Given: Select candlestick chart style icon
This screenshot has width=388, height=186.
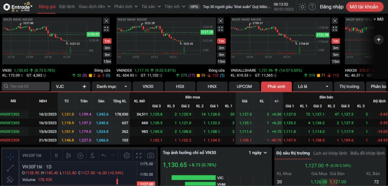Looking at the screenshot, I should coord(69,155).
